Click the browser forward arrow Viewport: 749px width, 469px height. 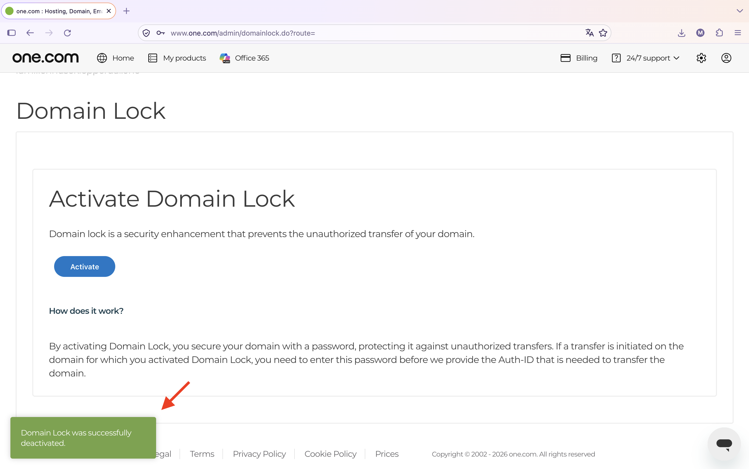point(49,33)
